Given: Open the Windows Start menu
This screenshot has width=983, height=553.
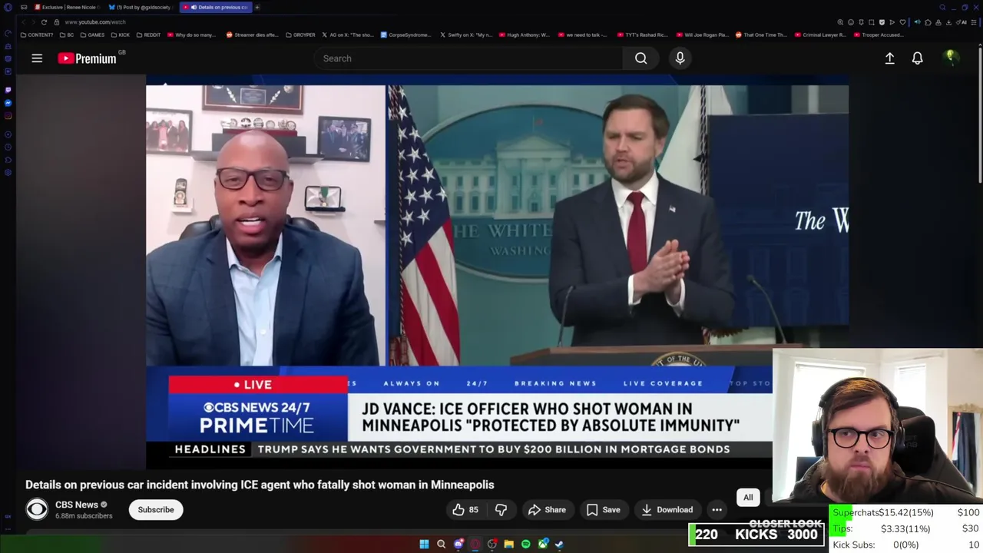Looking at the screenshot, I should [424, 544].
